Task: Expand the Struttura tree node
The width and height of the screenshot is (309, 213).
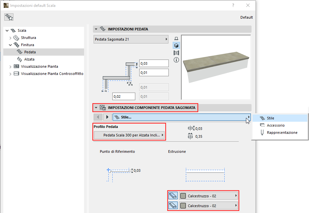Action: point(11,38)
